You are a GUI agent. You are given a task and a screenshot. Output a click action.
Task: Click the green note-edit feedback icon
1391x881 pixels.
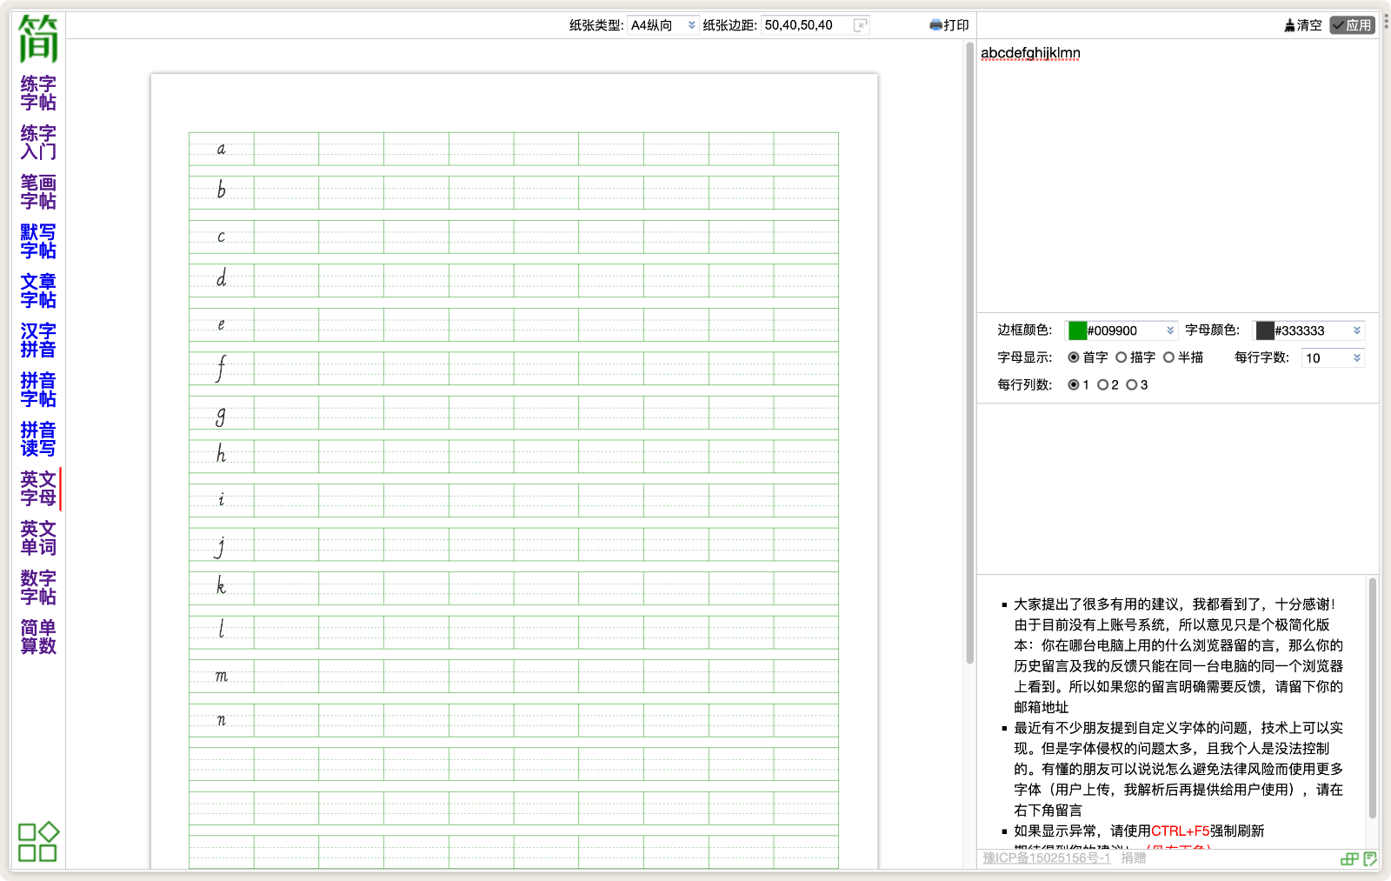(x=1370, y=858)
